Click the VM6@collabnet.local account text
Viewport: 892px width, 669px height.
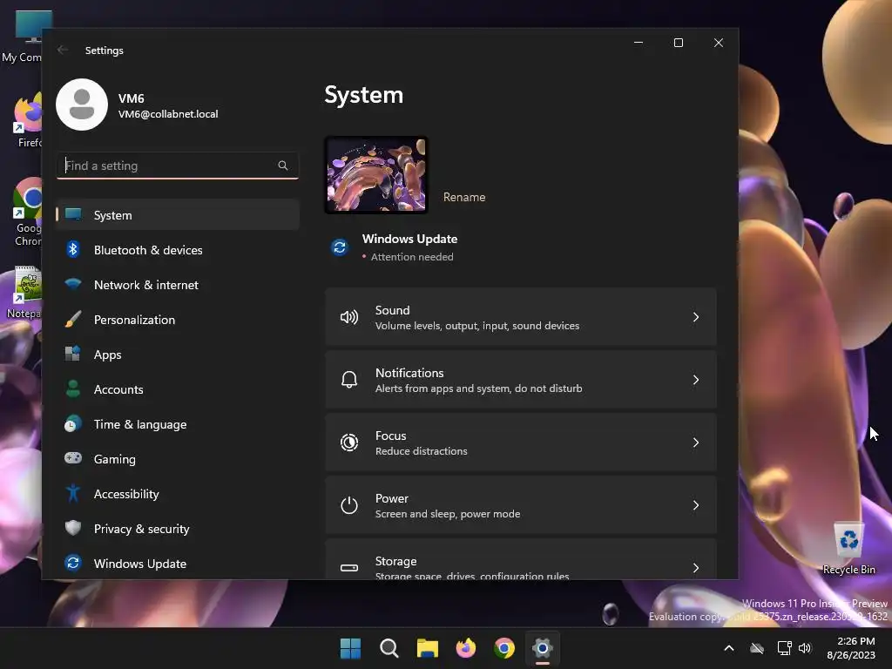[x=168, y=114]
